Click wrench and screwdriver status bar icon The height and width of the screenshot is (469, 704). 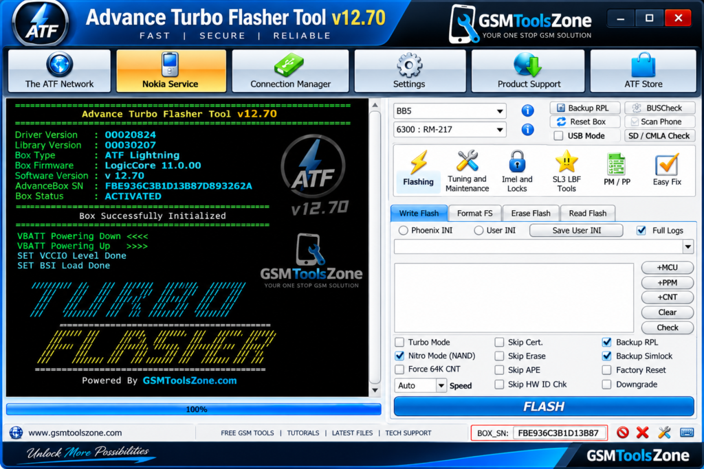click(664, 432)
